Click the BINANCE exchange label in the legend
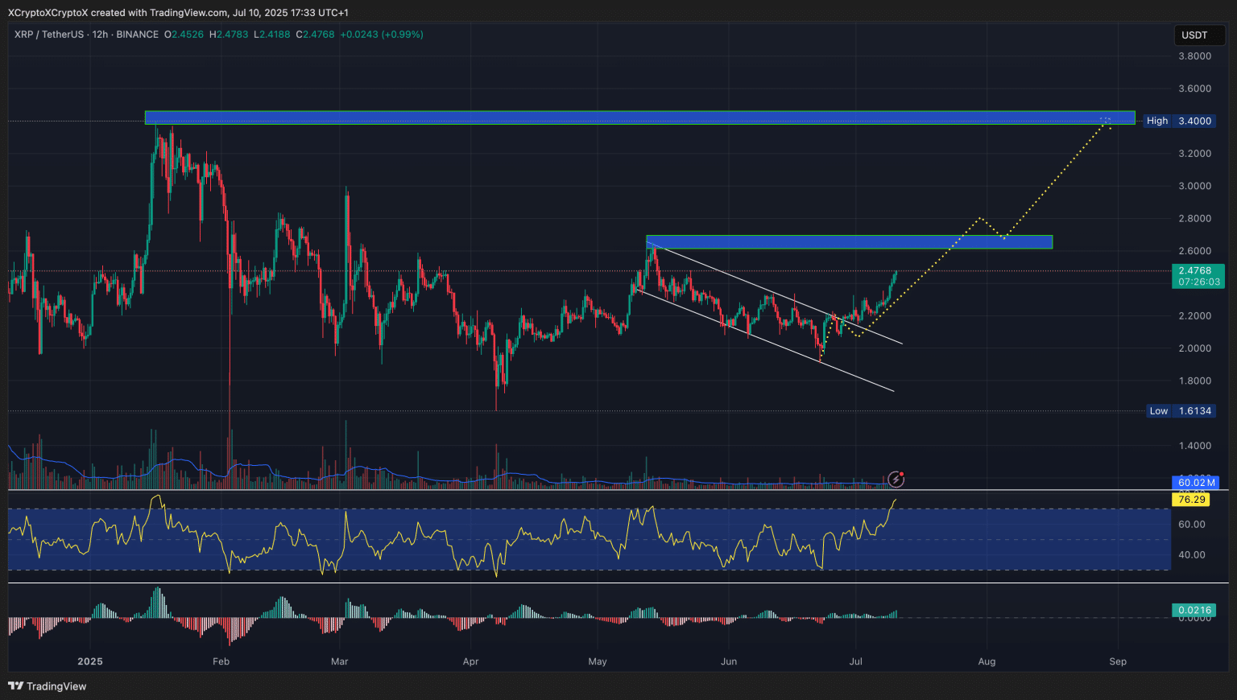The image size is (1237, 700). click(x=138, y=35)
